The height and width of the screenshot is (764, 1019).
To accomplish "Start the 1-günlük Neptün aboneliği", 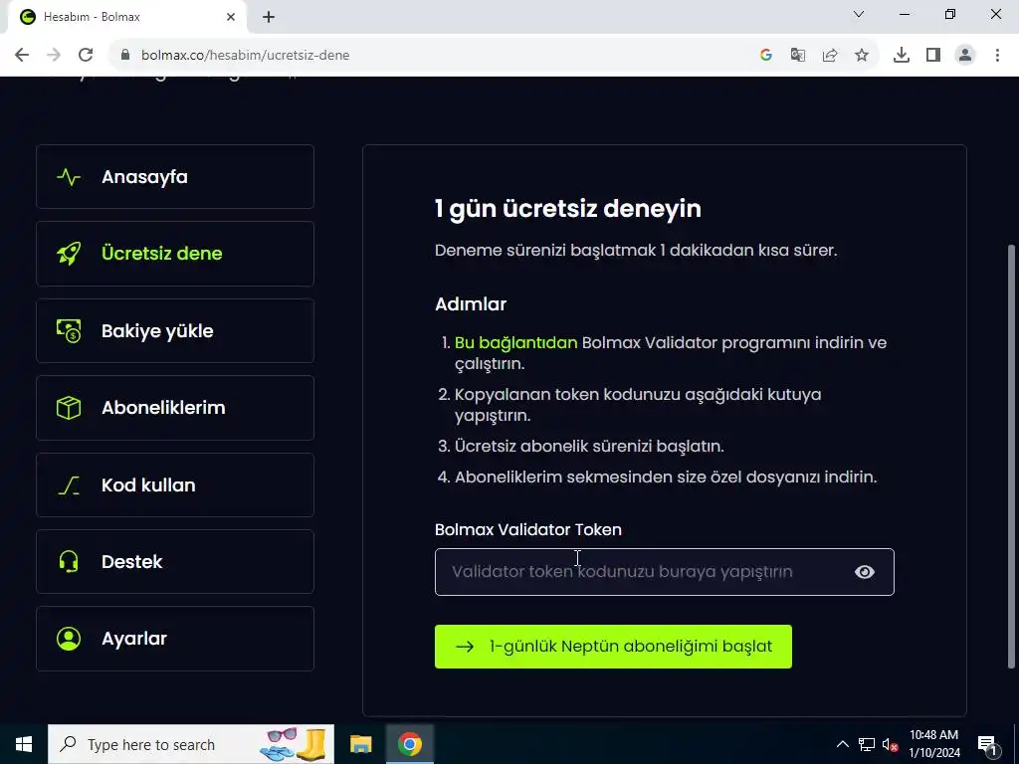I will (x=613, y=647).
